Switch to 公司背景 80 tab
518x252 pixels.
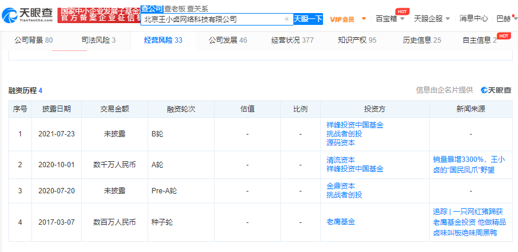click(x=33, y=40)
